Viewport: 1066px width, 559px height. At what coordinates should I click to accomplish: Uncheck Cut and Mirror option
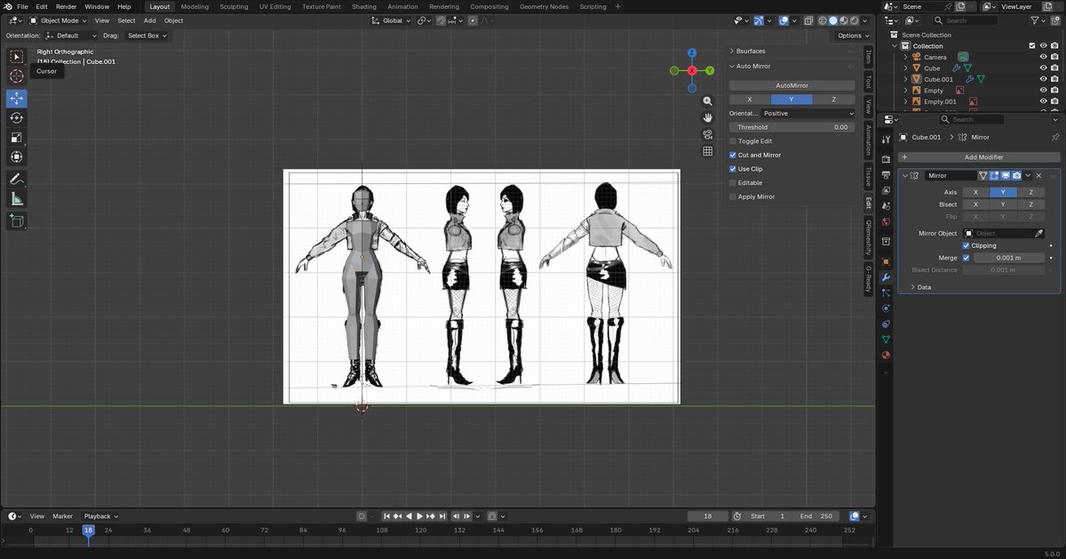[733, 155]
